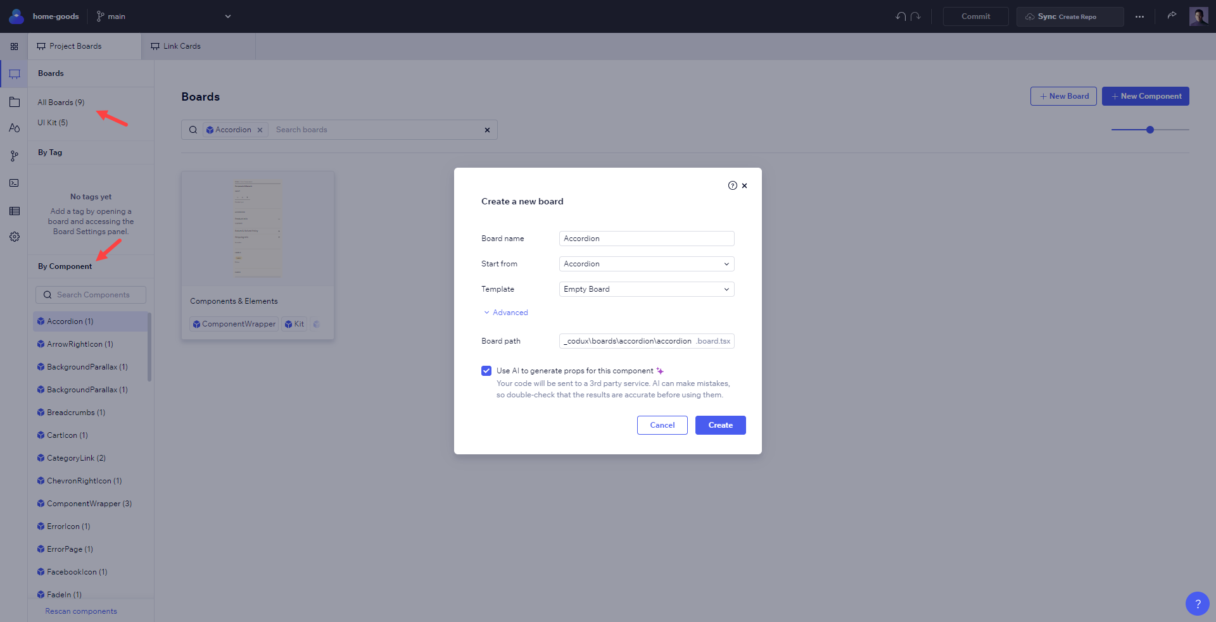Screen dimensions: 1216x622
Task: Toggle Use AI to generate props checkbox
Action: click(x=486, y=371)
